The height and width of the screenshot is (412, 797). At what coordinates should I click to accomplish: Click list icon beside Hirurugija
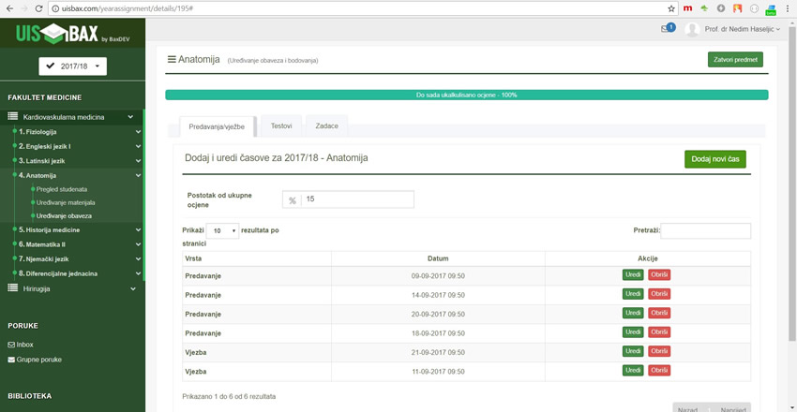tap(13, 288)
